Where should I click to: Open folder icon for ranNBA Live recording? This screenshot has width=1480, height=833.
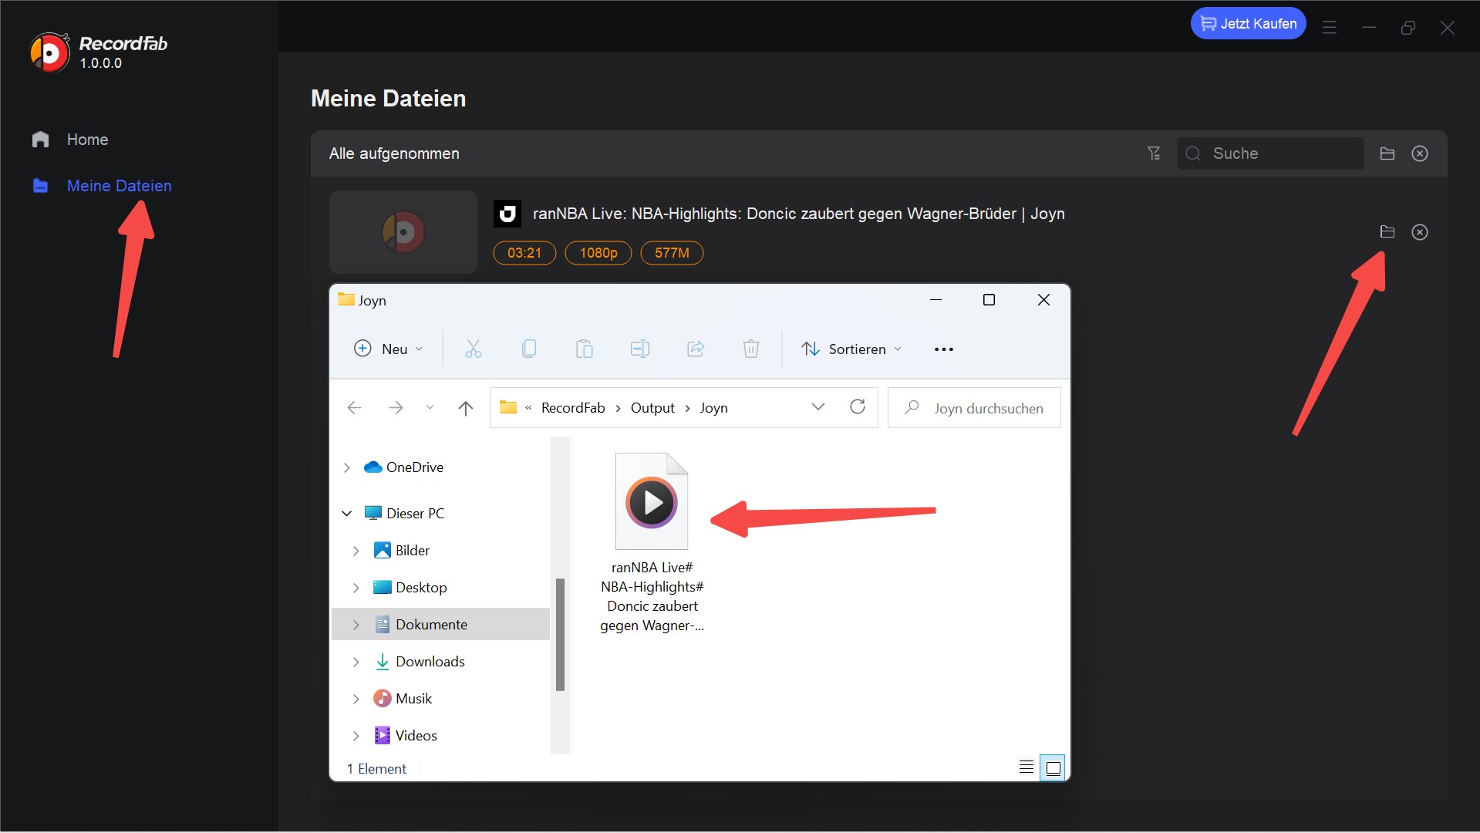[1387, 232]
